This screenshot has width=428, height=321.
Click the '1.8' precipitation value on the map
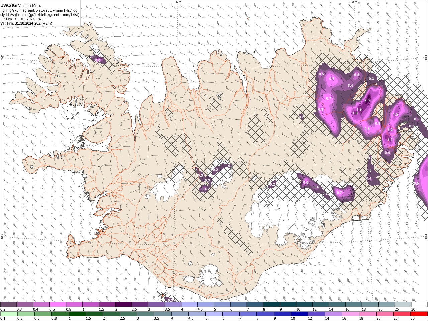pyautogui.click(x=355, y=113)
